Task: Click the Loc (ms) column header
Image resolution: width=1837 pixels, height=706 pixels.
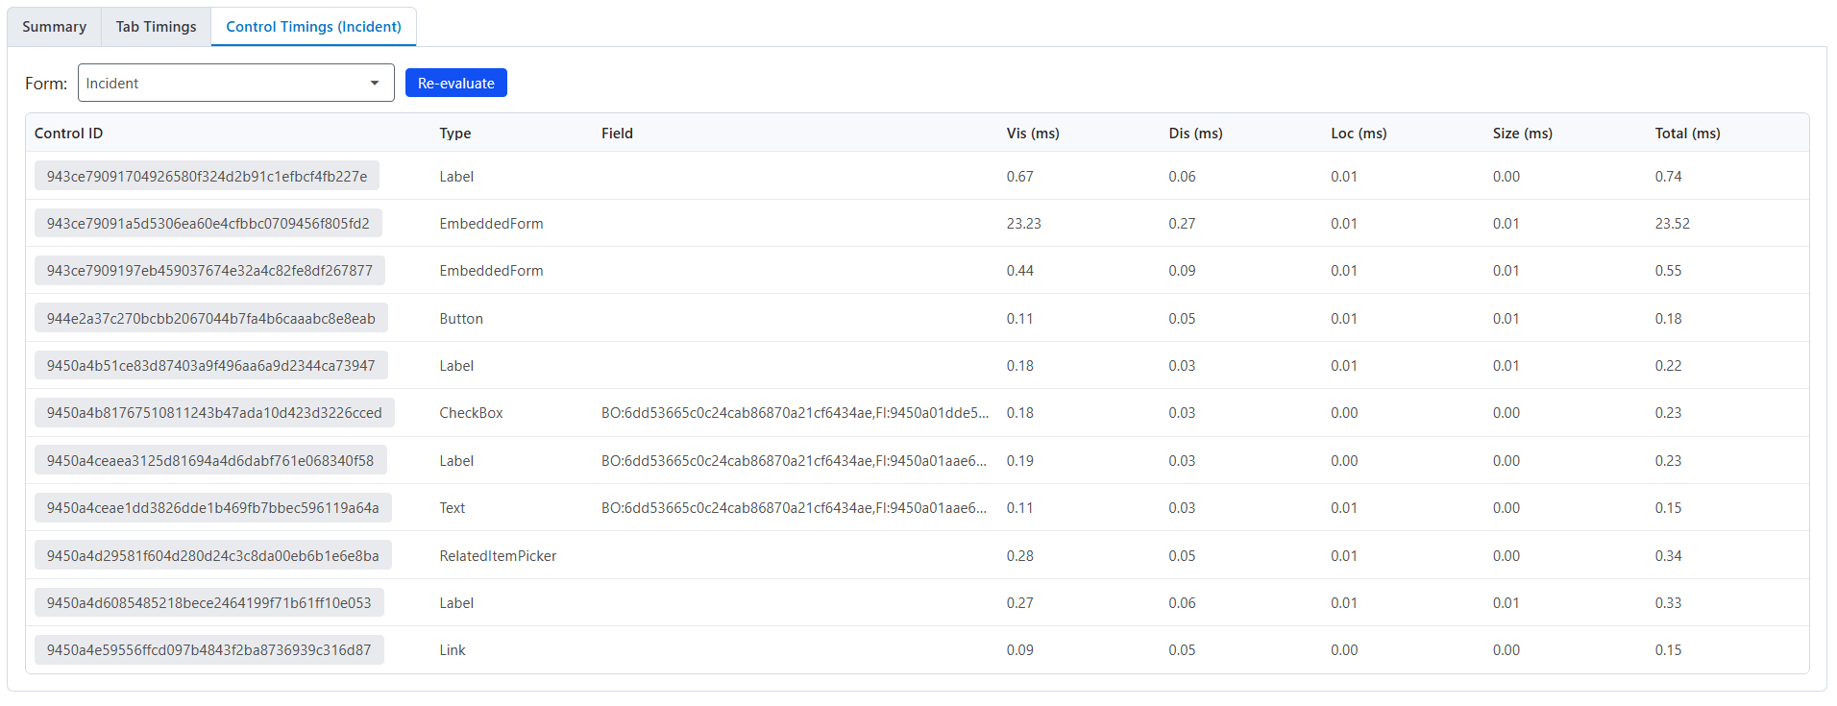Action: 1359,134
